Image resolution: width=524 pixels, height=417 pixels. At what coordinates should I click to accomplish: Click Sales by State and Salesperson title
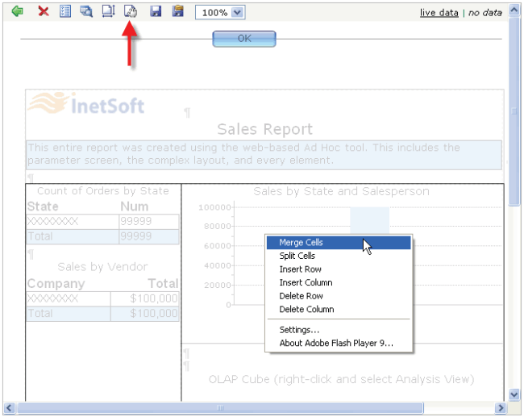[341, 191]
